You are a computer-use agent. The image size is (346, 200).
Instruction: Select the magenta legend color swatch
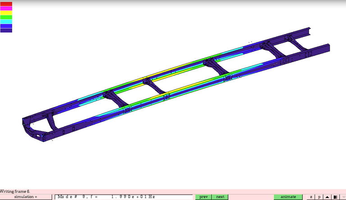[6, 9]
